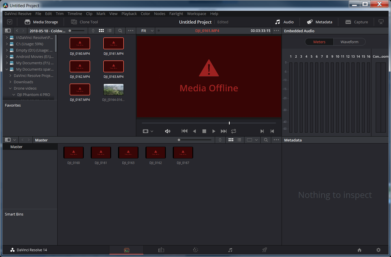This screenshot has height=257, width=391.
Task: Open Project Settings gear icon
Action: pos(378,250)
